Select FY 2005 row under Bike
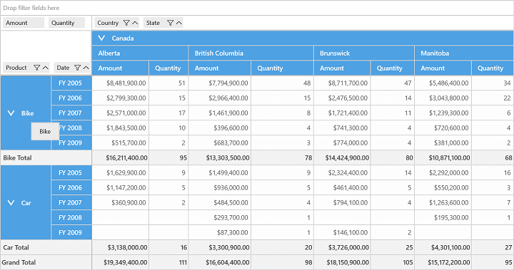The image size is (514, 270). point(71,83)
